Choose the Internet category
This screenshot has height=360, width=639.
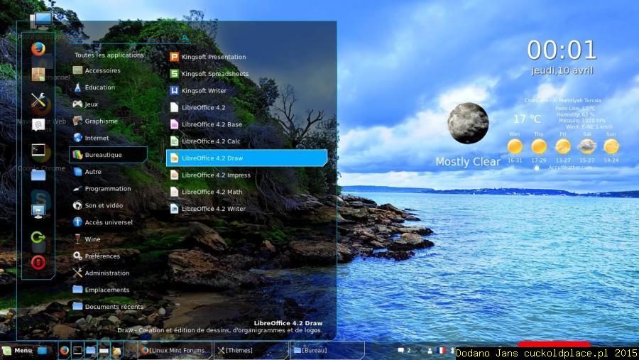pos(97,138)
